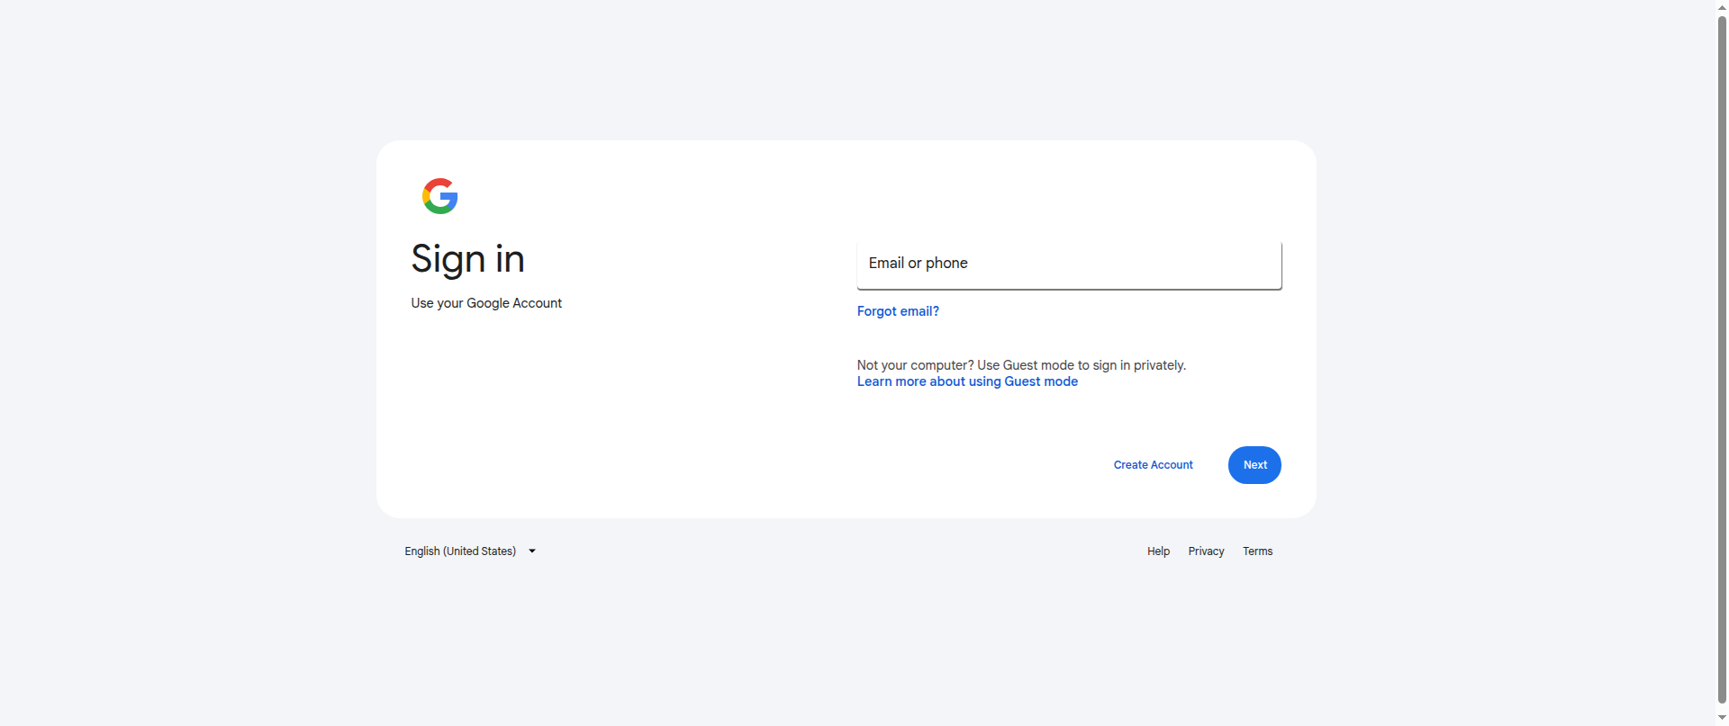Click the 'Not your computer?' guest mode text

click(x=1021, y=365)
